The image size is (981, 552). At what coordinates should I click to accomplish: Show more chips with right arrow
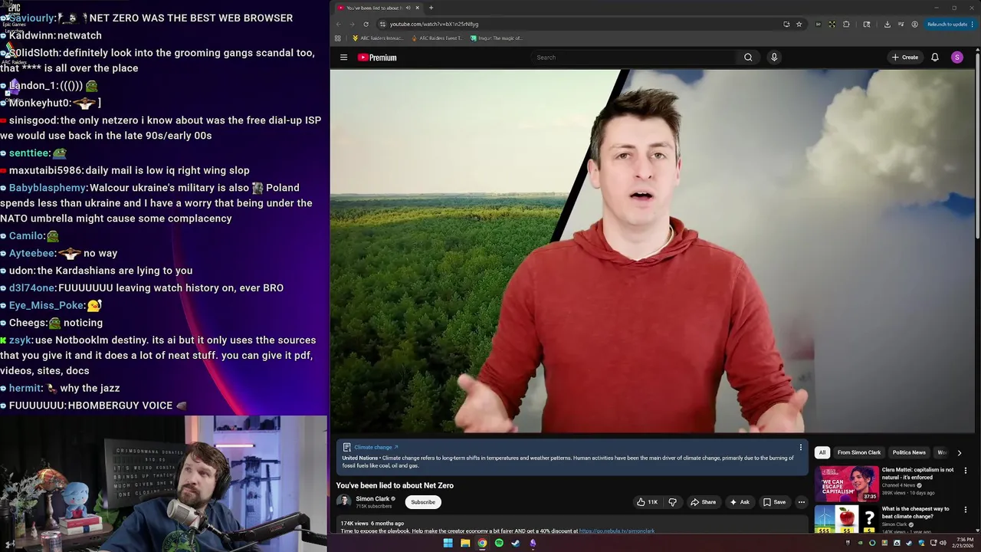coord(959,452)
